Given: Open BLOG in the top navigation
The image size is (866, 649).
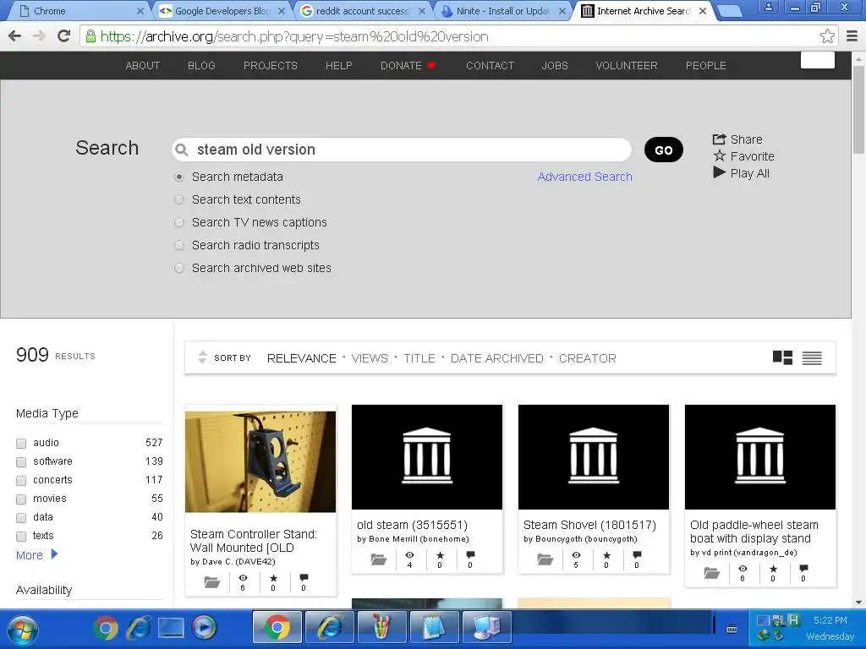Looking at the screenshot, I should click(x=201, y=66).
